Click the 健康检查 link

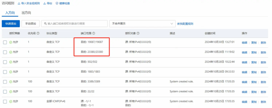[x=64, y=4]
